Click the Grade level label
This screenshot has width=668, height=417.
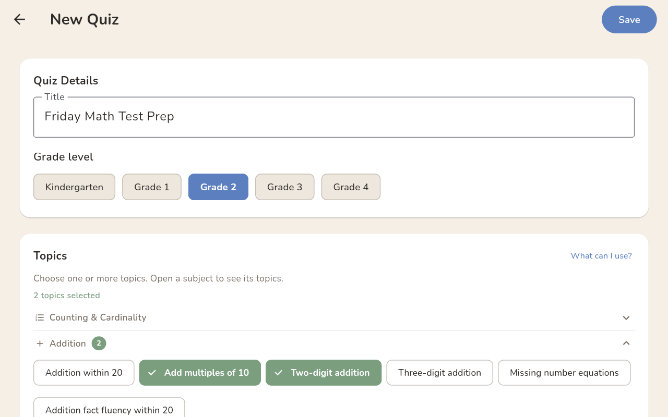(x=64, y=157)
